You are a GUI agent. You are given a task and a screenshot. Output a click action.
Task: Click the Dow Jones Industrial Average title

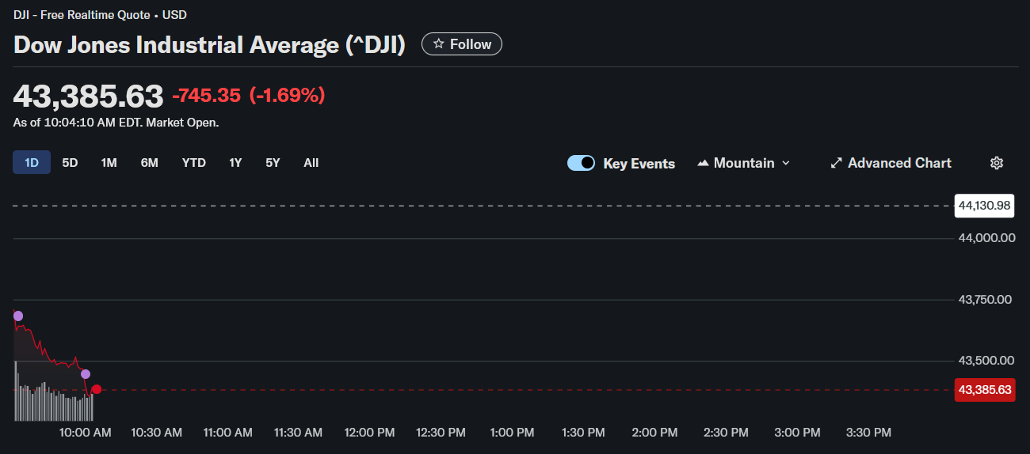[x=209, y=45]
